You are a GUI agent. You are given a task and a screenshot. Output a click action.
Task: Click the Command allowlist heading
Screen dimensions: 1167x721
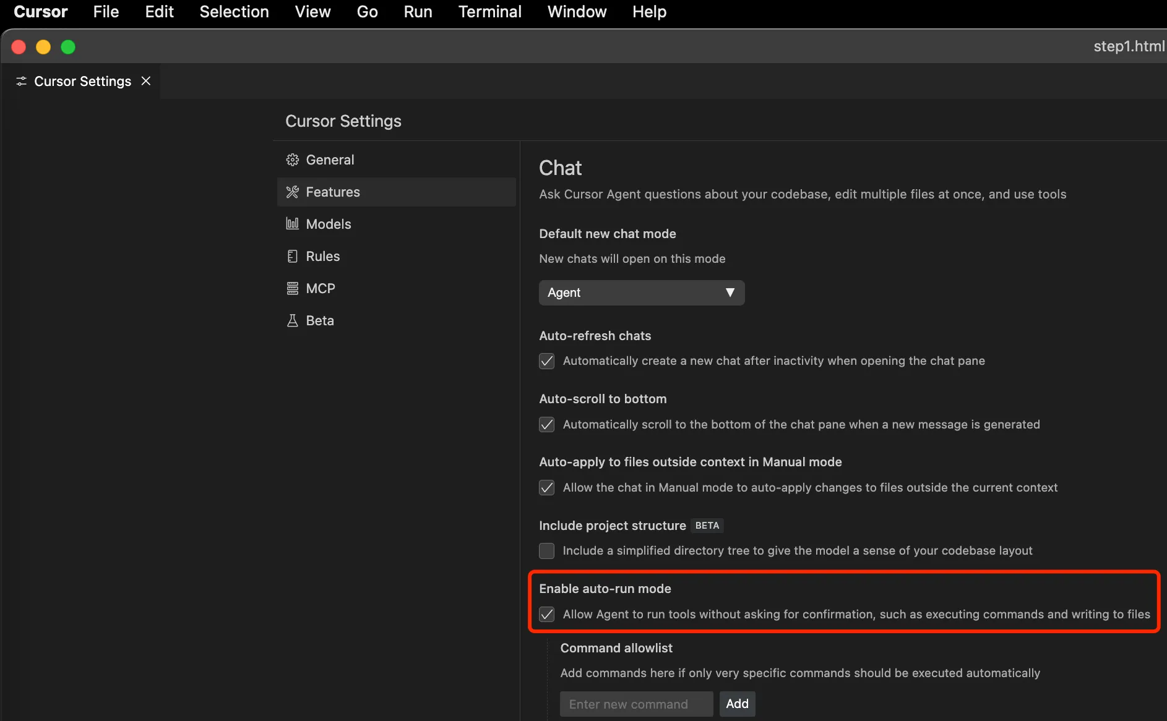616,648
